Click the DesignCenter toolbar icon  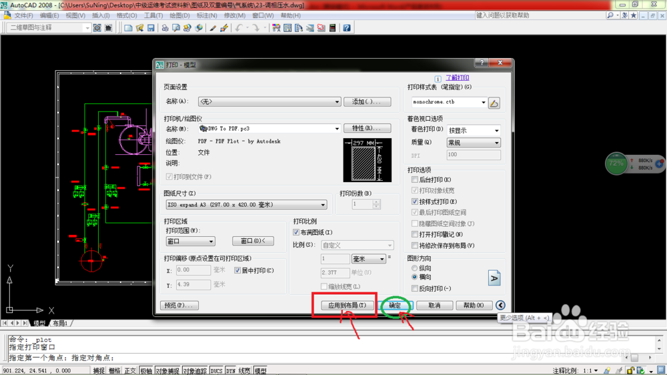click(x=287, y=27)
